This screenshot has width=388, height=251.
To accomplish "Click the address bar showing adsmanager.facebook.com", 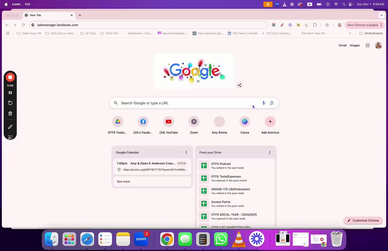I will [x=149, y=25].
